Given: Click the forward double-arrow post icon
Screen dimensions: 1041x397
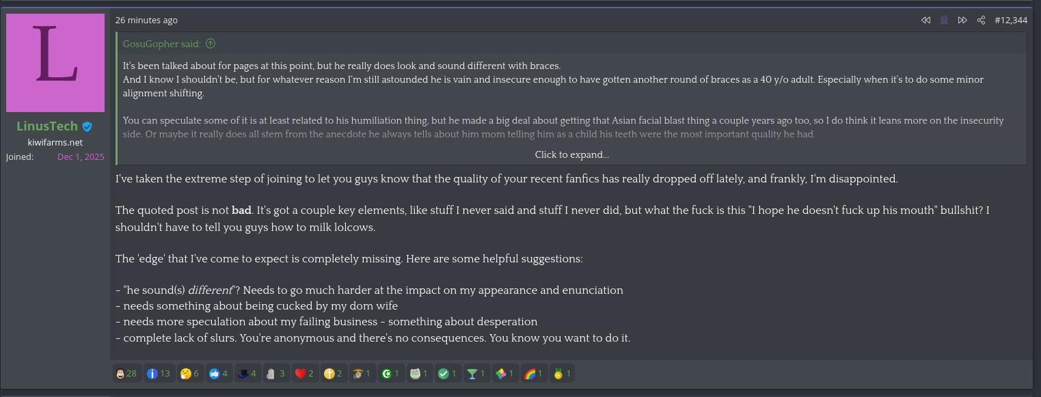Looking at the screenshot, I should pos(962,20).
